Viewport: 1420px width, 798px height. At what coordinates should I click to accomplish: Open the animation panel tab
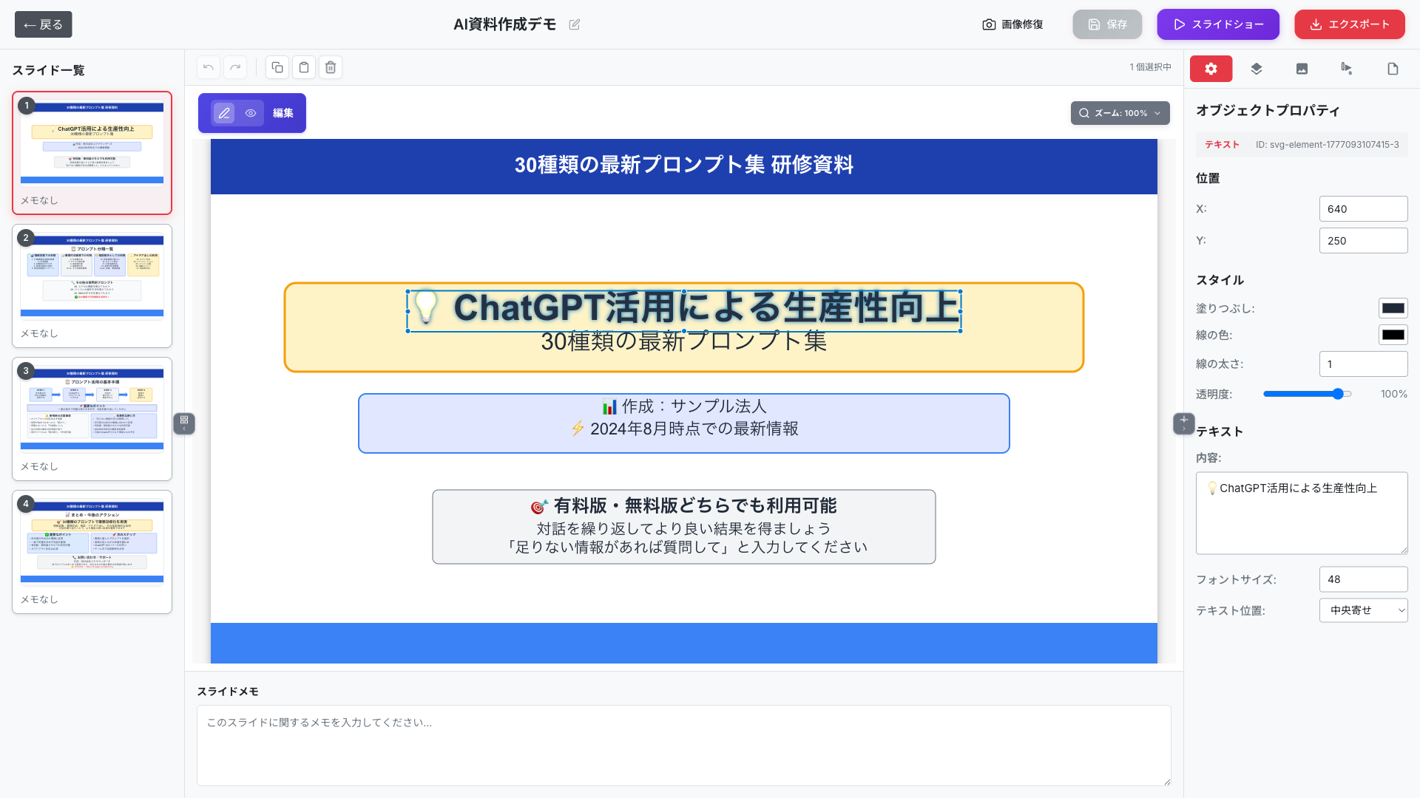[x=1347, y=69]
